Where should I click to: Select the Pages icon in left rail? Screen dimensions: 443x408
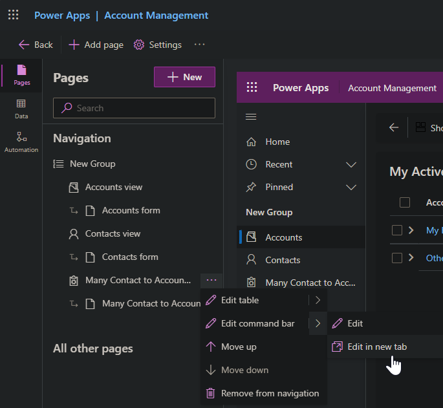tap(22, 75)
